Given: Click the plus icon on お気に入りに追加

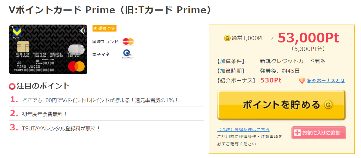Looking at the screenshot, I should tap(297, 133).
